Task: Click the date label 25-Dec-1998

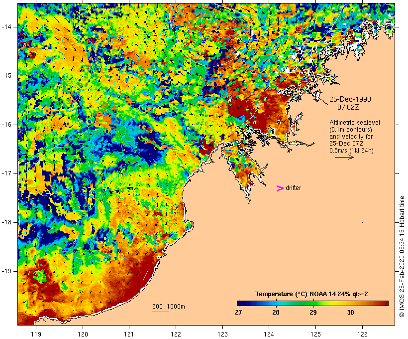Action: pyautogui.click(x=350, y=99)
